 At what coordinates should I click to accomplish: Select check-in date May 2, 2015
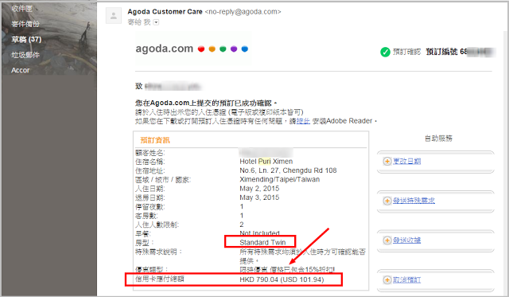(259, 189)
